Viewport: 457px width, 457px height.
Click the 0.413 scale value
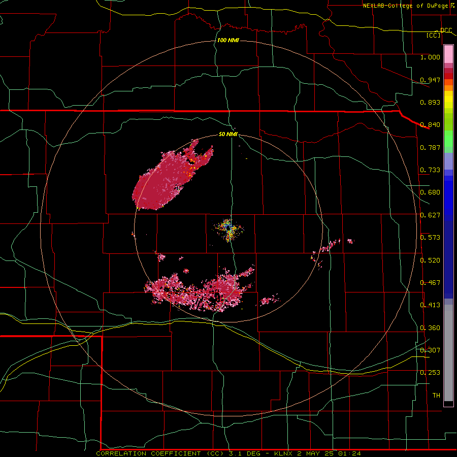point(430,305)
